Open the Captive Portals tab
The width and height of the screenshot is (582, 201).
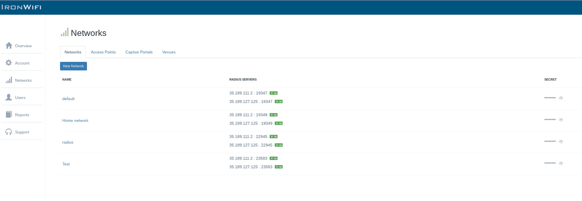click(x=139, y=52)
